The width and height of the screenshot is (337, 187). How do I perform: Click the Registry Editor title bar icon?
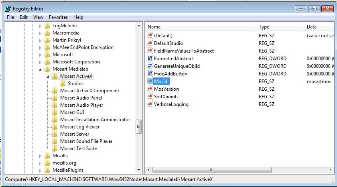pyautogui.click(x=8, y=8)
